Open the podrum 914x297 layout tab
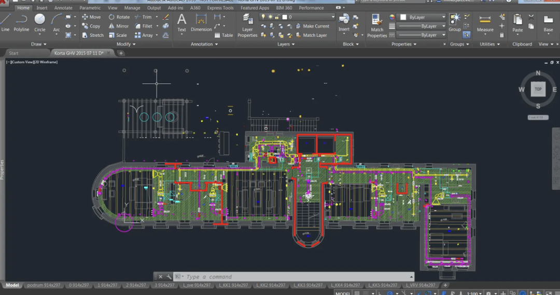 click(42, 285)
